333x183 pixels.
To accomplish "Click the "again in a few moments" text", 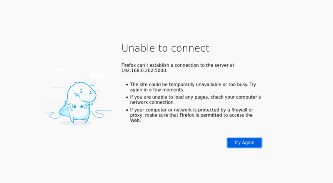I will 157,90.
